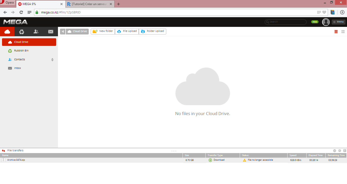347x184 pixels.
Task: Click the File no longer accessible status
Action: coord(260,160)
